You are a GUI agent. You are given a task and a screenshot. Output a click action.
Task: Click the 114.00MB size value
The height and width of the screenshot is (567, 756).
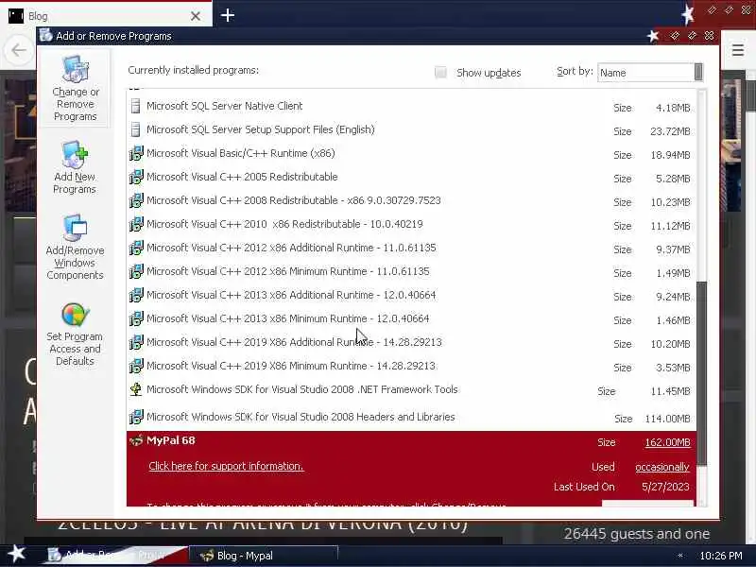[667, 419]
